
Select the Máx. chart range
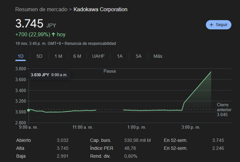click(158, 56)
